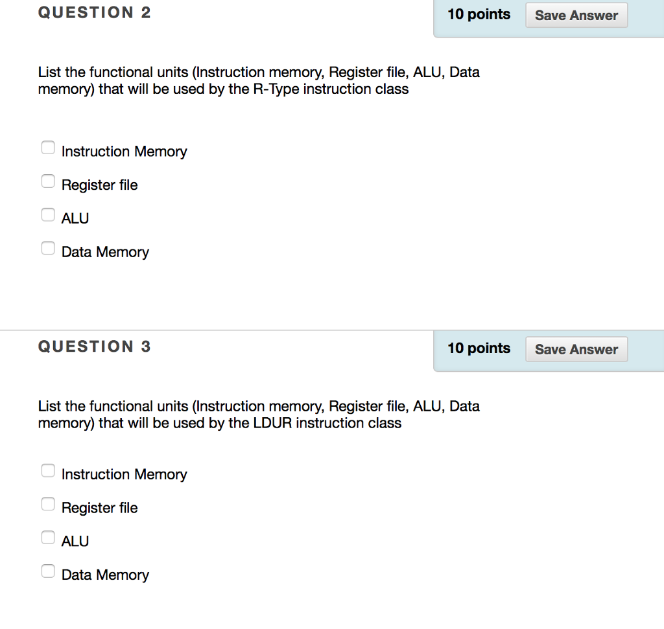Viewport: 664px width, 629px height.
Task: Click the Instruction Memory label text in Question 2
Action: pos(124,152)
